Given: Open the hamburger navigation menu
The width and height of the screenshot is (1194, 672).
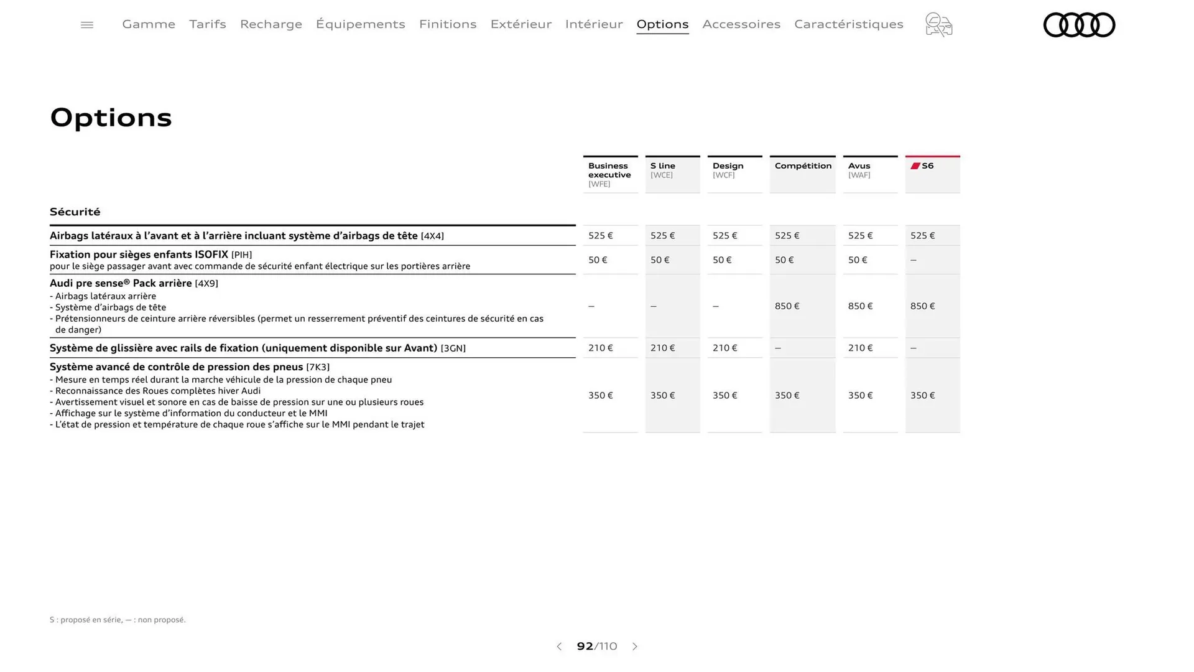Looking at the screenshot, I should (x=86, y=24).
